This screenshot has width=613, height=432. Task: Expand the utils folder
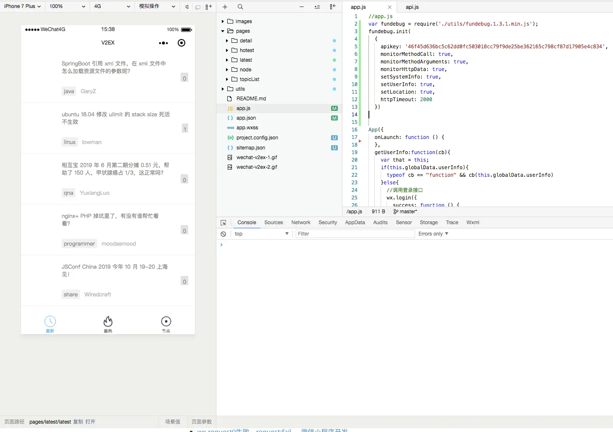click(223, 89)
